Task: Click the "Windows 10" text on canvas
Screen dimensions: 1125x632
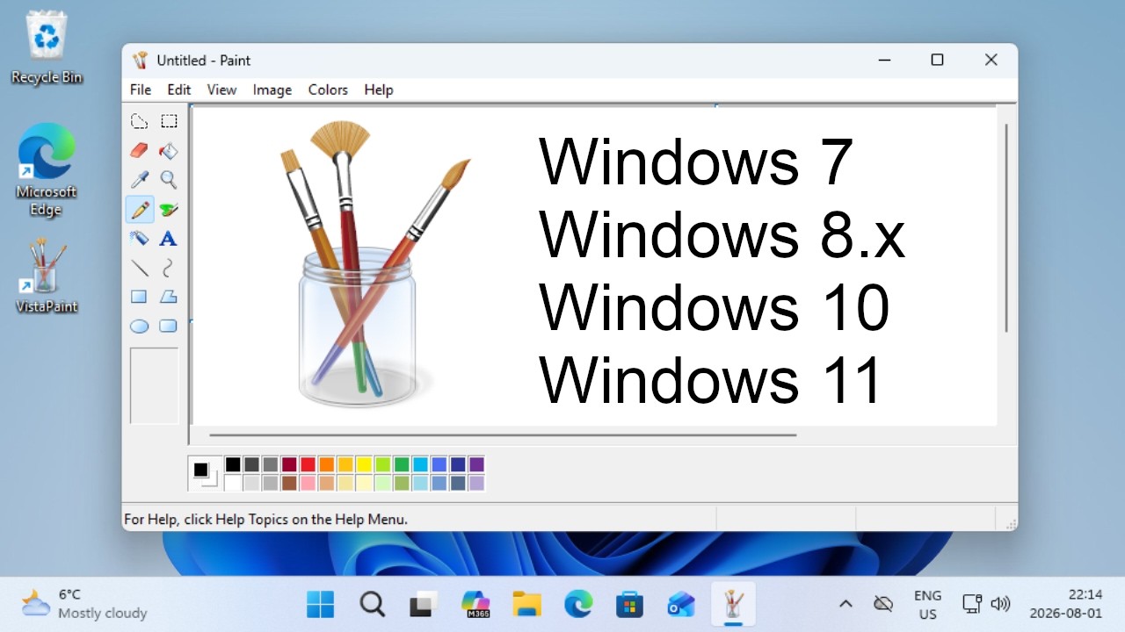Action: [x=715, y=308]
